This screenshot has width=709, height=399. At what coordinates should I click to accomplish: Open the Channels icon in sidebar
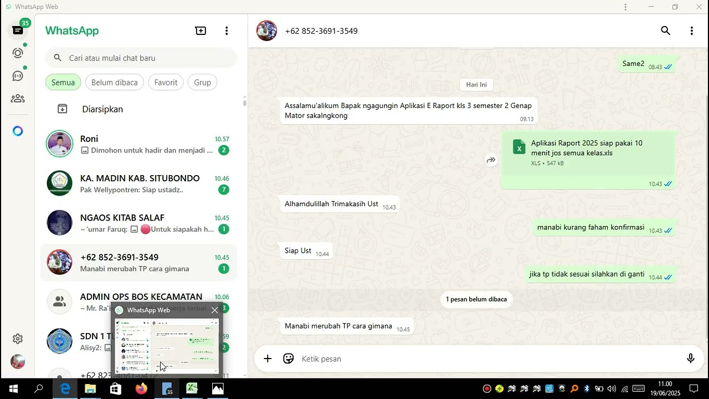[18, 76]
